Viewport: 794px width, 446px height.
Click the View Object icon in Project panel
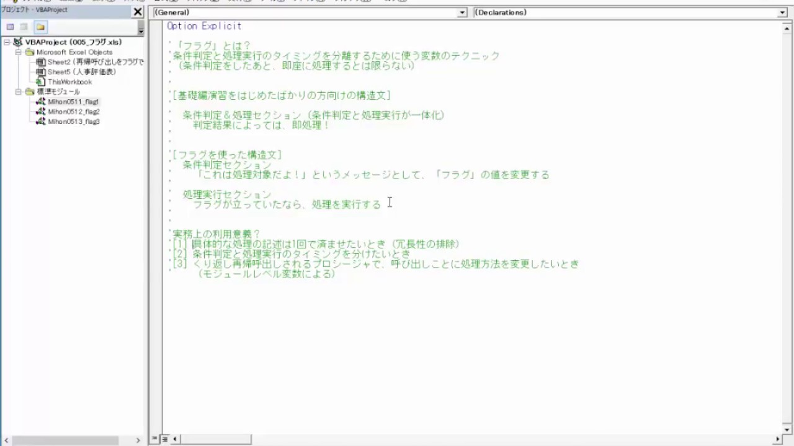[24, 27]
